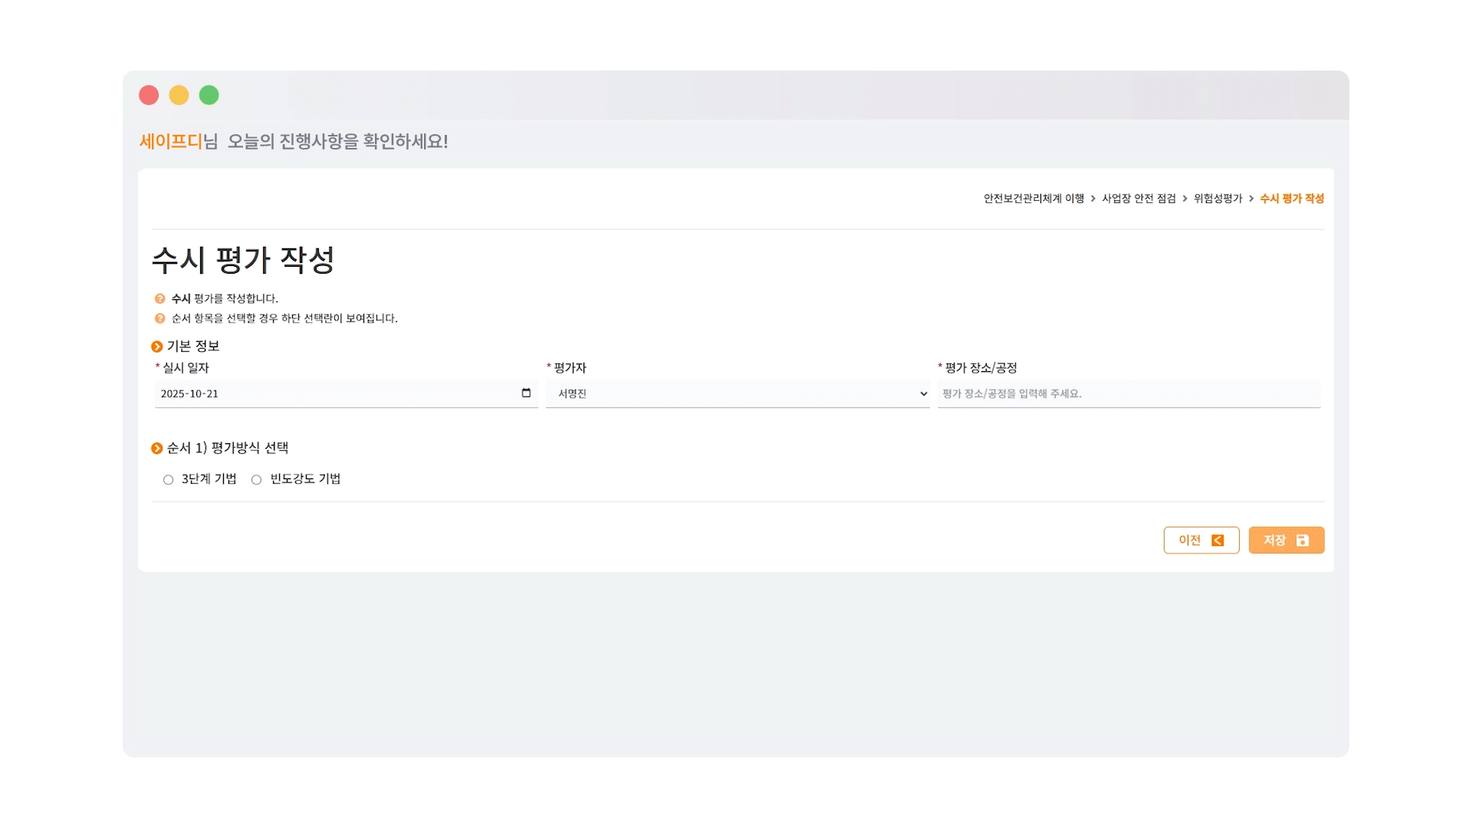Open the calendar icon in the 실시 일자 field
This screenshot has width=1472, height=828.
click(x=526, y=393)
